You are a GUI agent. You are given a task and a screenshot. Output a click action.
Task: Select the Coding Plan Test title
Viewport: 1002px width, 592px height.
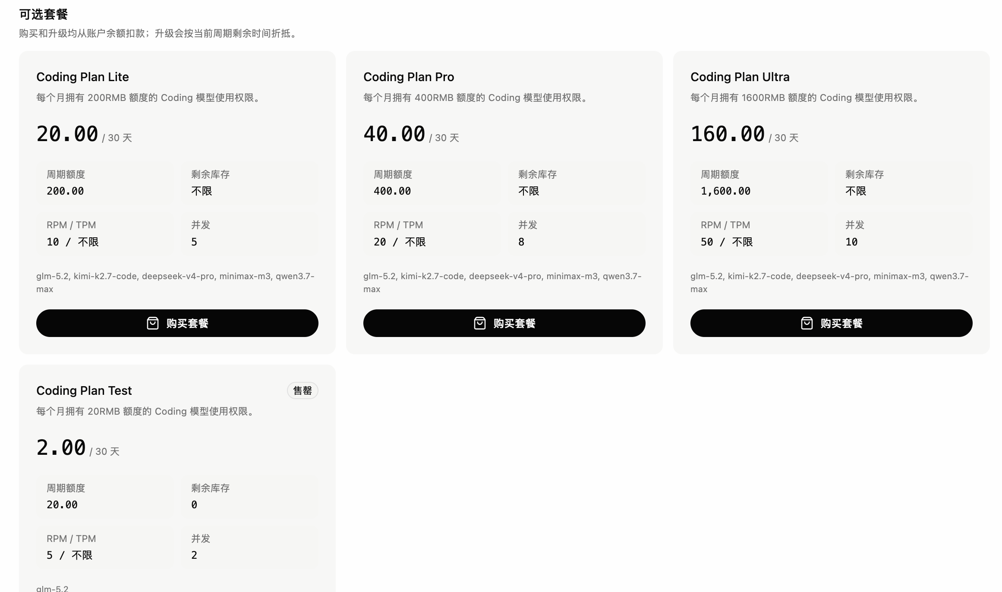click(x=84, y=390)
